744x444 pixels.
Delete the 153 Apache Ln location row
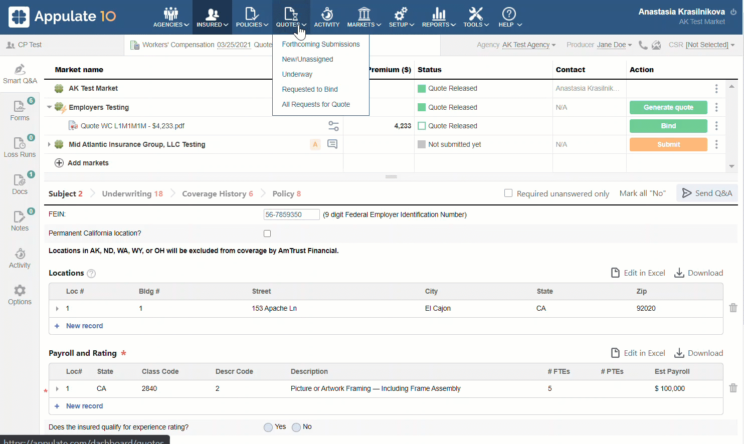pos(733,308)
